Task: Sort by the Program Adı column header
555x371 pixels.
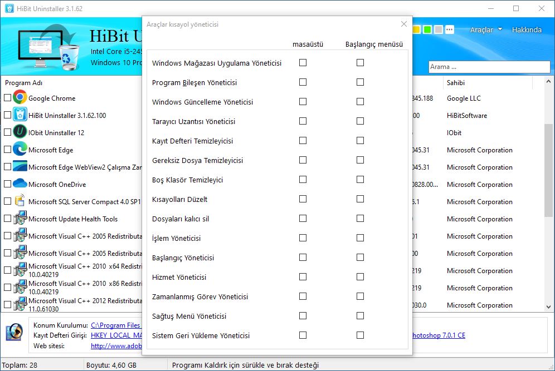Action: tap(24, 83)
